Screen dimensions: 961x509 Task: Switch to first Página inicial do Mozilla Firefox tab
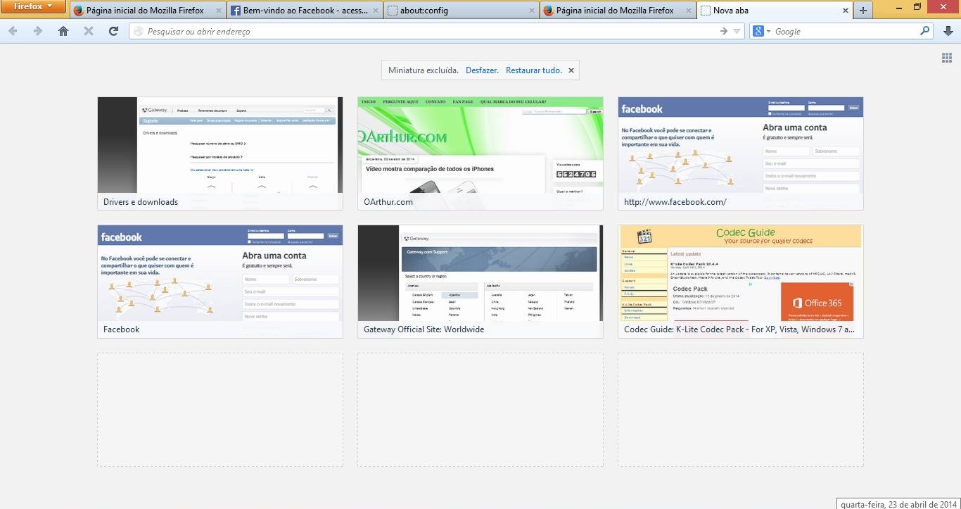(148, 11)
